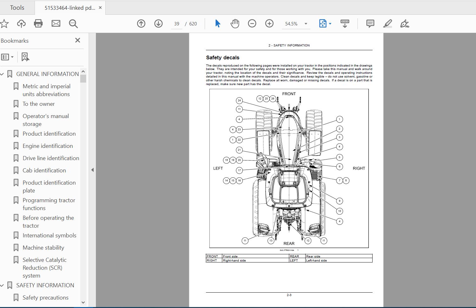Image resolution: width=476 pixels, height=308 pixels.
Task: Click the page number field showing 39
Action: tap(177, 24)
